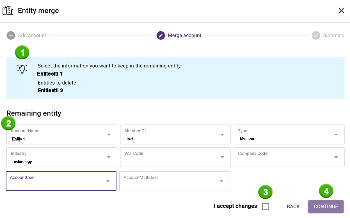Click the green badge numbered 1
This screenshot has width=350, height=218.
click(22, 52)
